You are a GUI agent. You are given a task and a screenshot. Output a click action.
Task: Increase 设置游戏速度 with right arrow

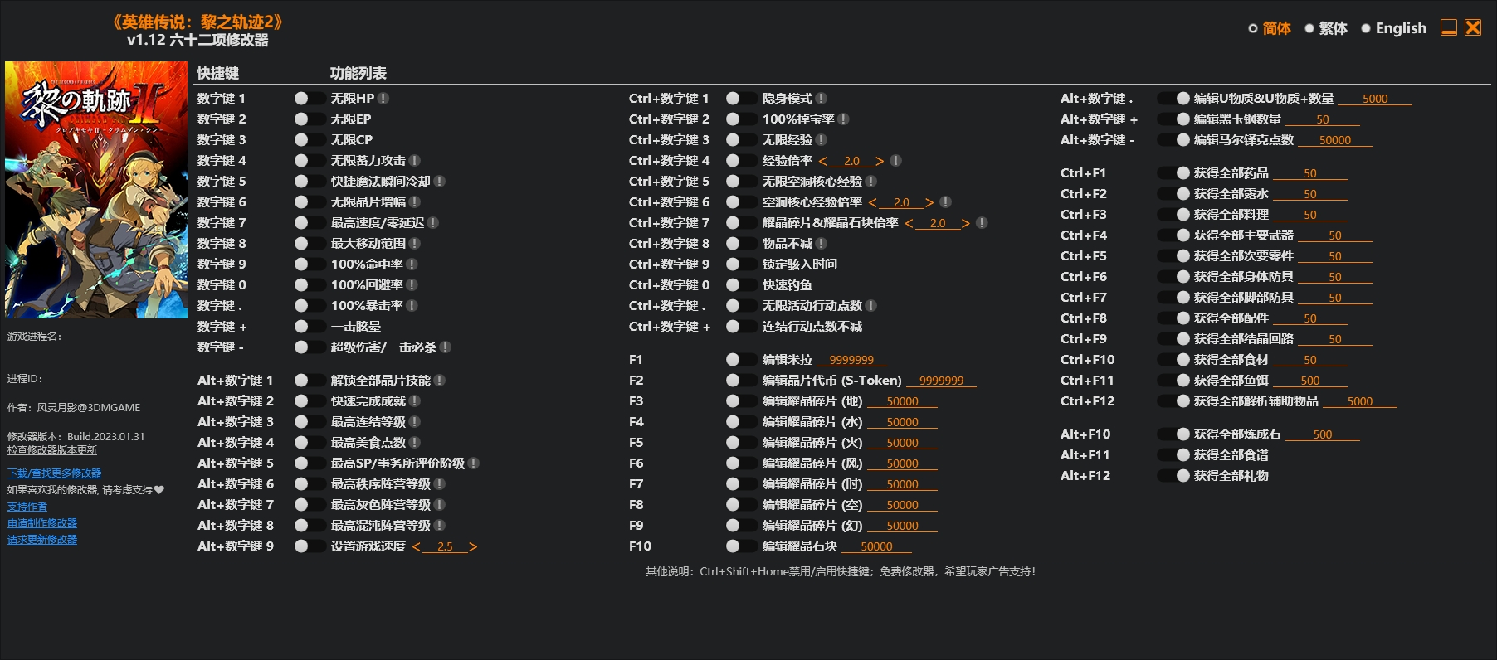coord(473,546)
